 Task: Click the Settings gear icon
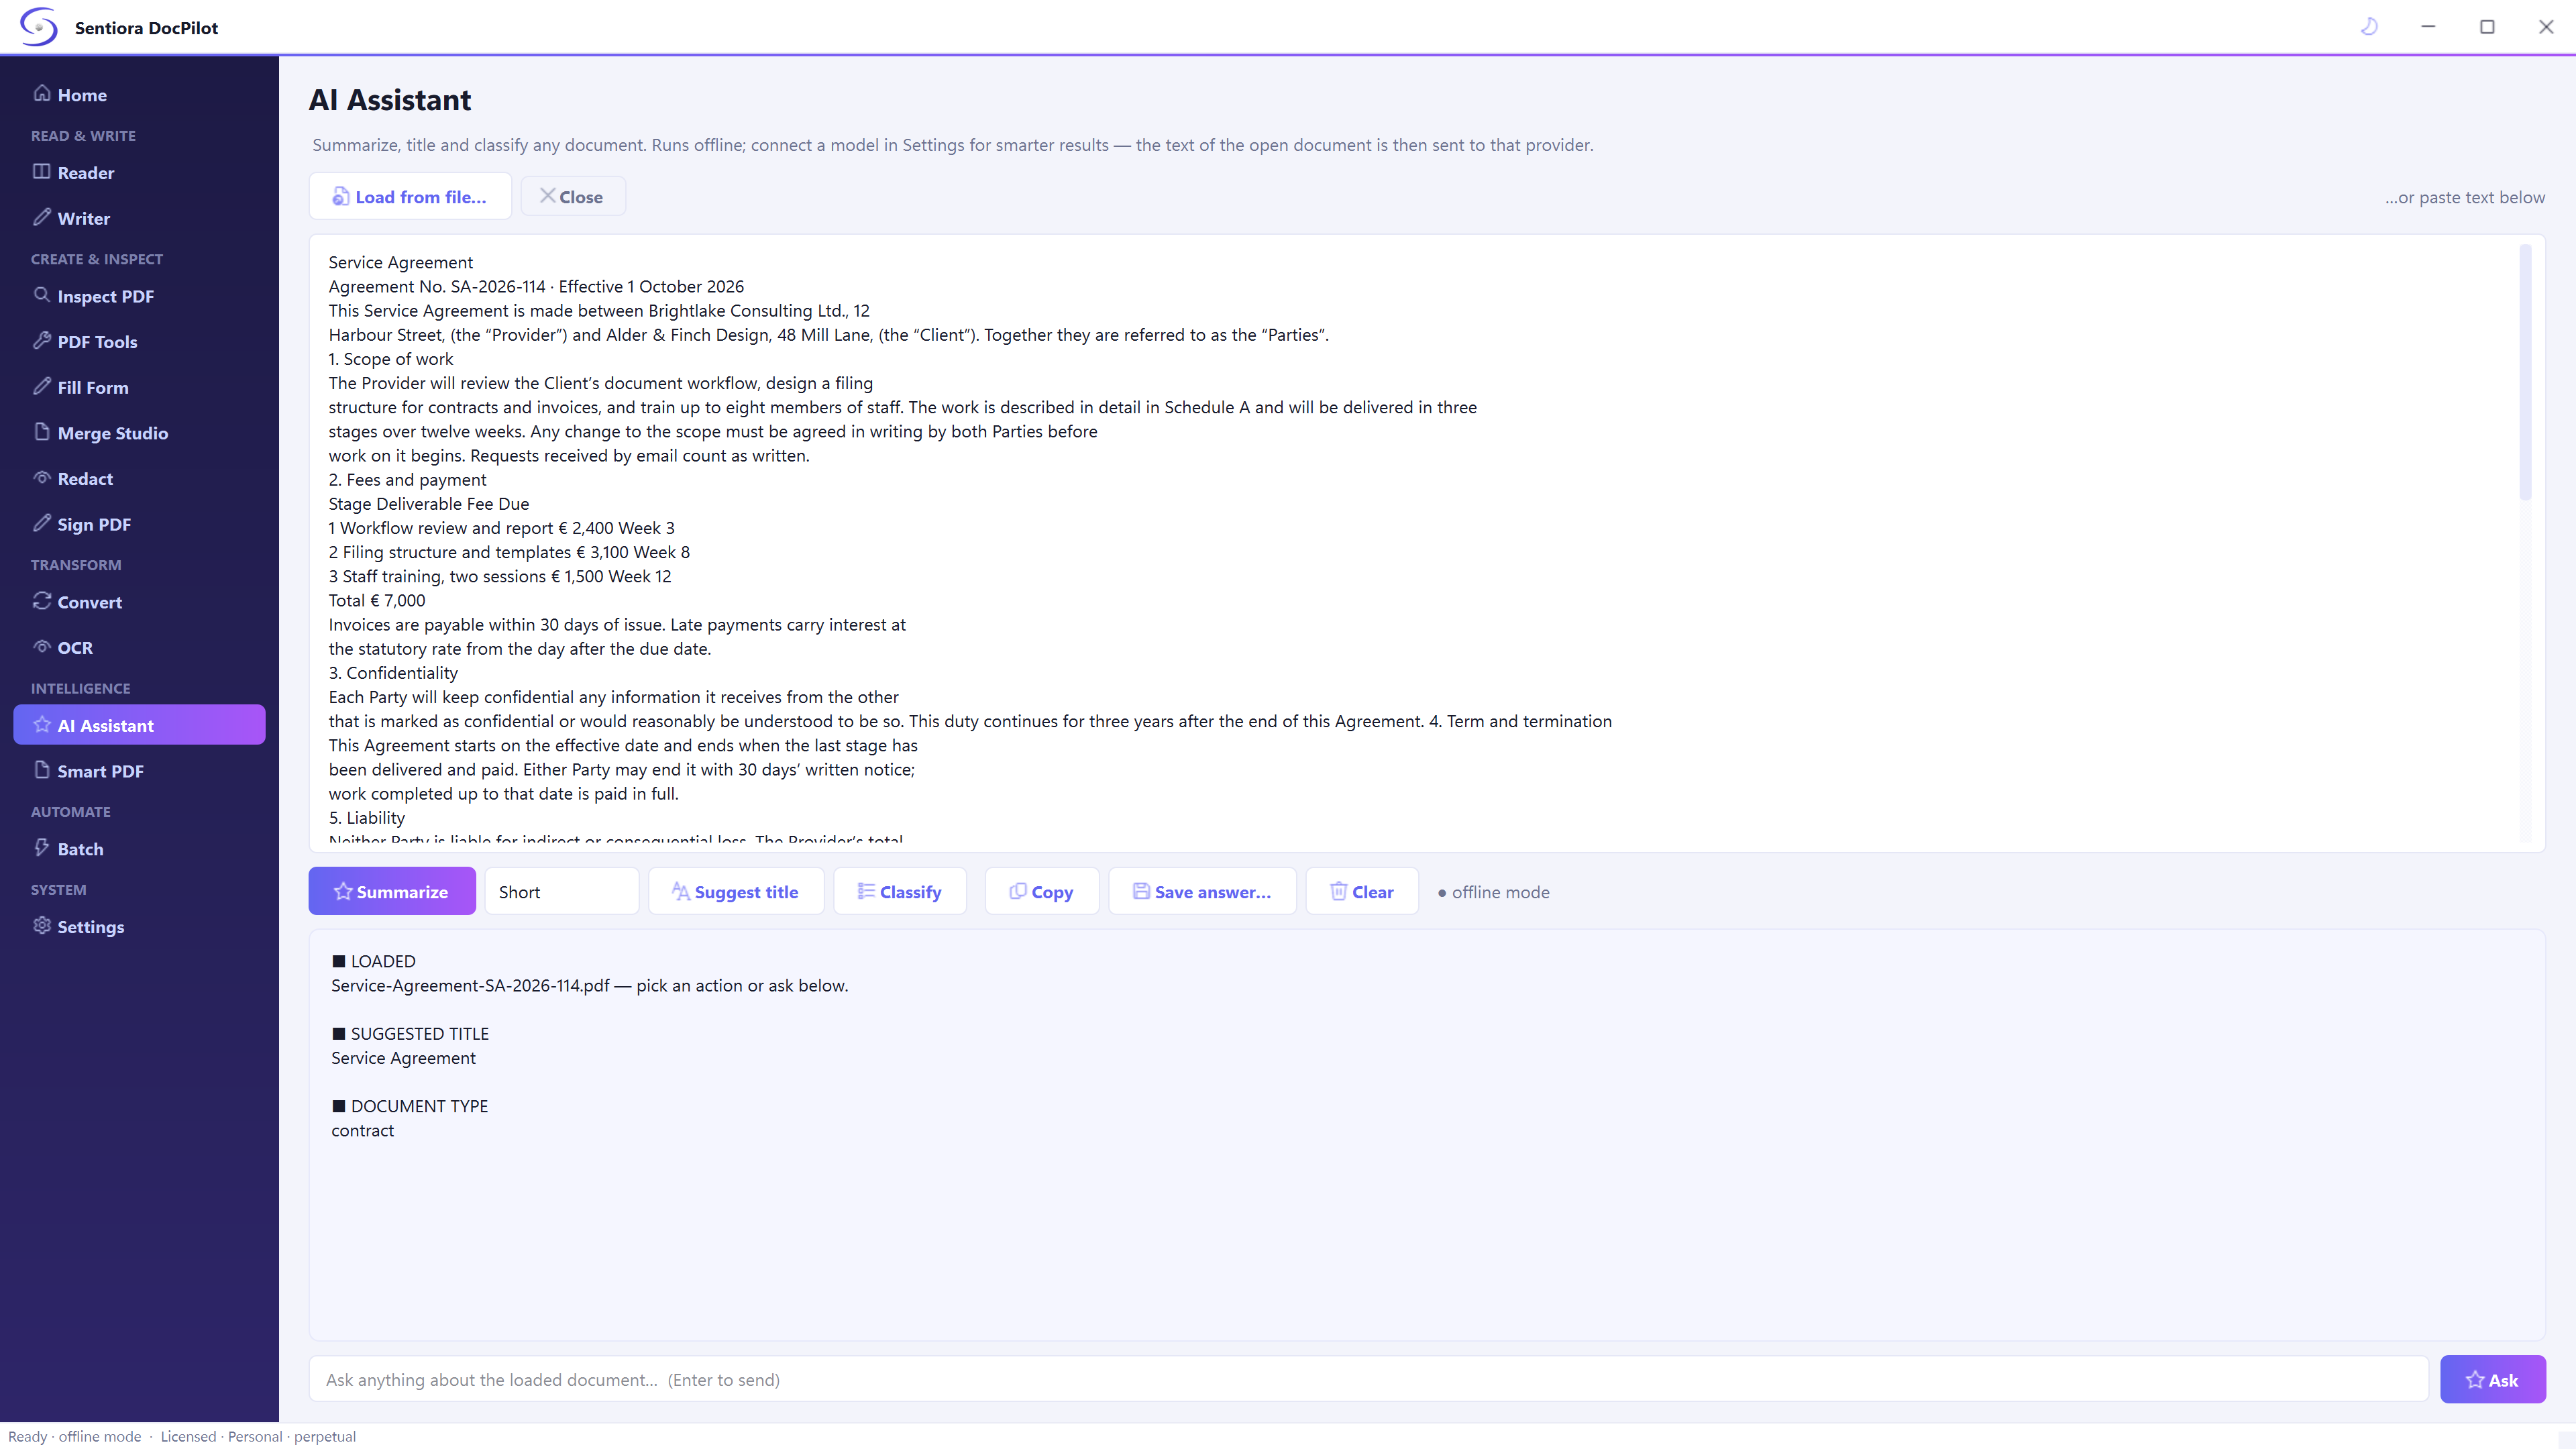42,926
